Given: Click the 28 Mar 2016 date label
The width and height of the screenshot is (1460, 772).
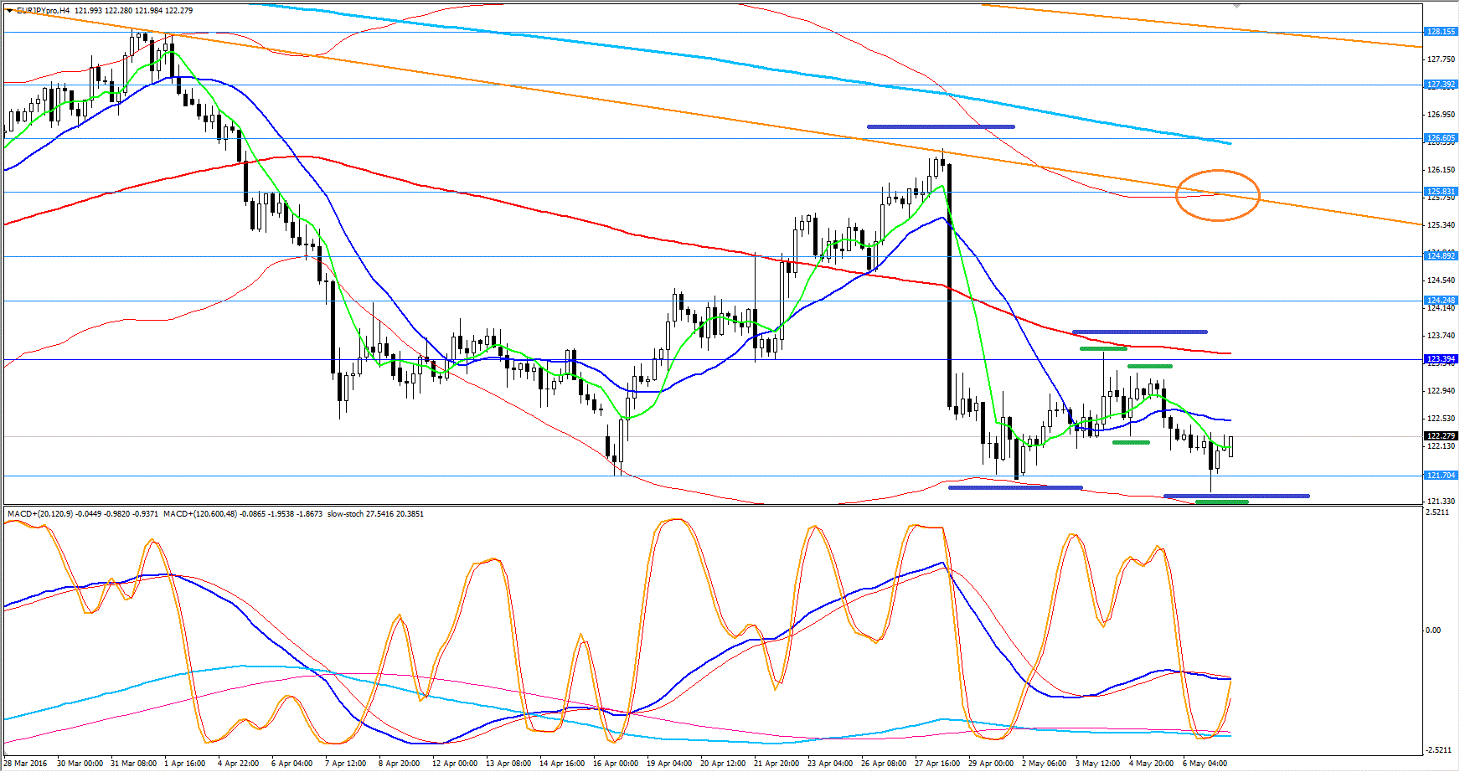Looking at the screenshot, I should pos(25,764).
